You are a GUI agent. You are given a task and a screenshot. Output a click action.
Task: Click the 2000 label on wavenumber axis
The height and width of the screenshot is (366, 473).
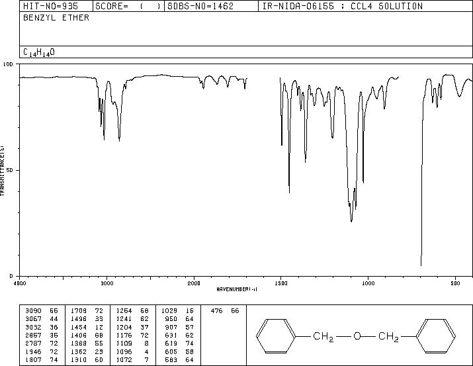click(x=194, y=283)
